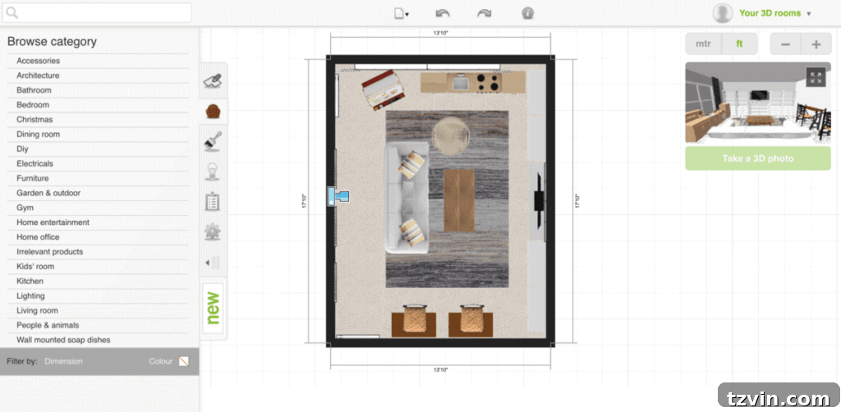Open the Colour filter label

tap(160, 362)
